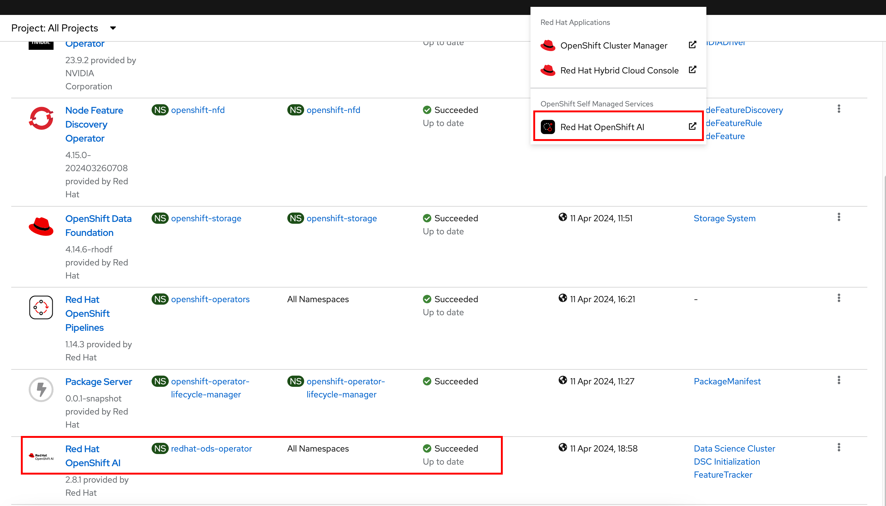Click the Node Feature Discovery Operator logo

point(41,118)
